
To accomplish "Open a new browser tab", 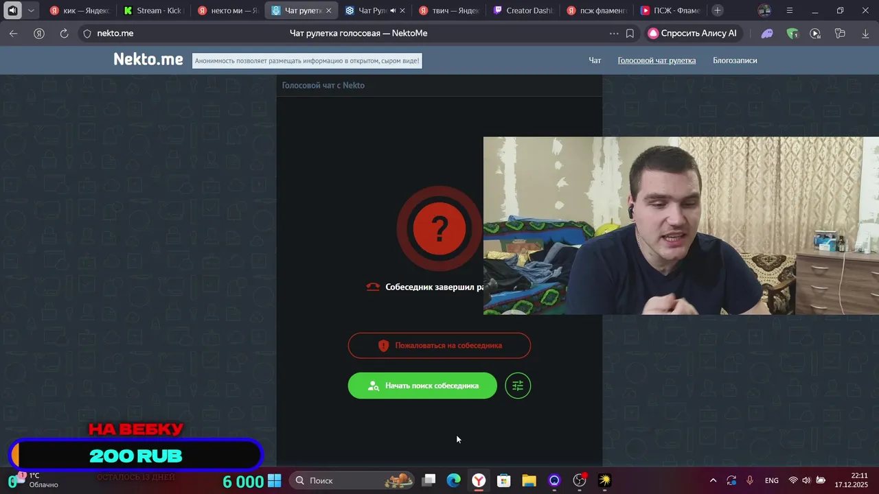I will (x=717, y=10).
